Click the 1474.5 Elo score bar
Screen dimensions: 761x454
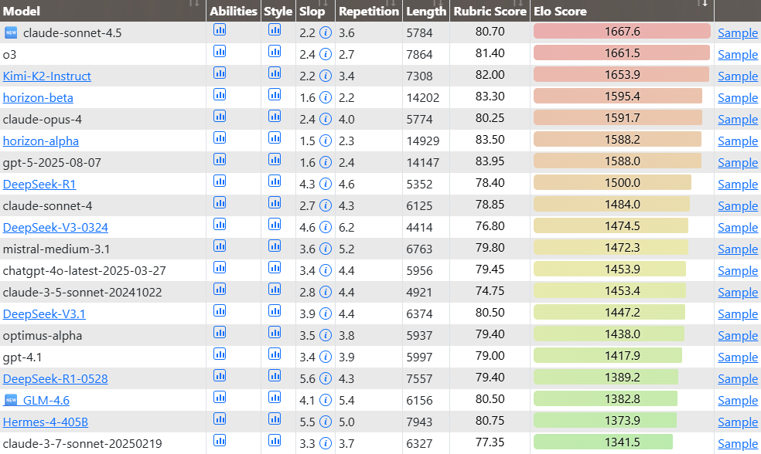(x=610, y=228)
